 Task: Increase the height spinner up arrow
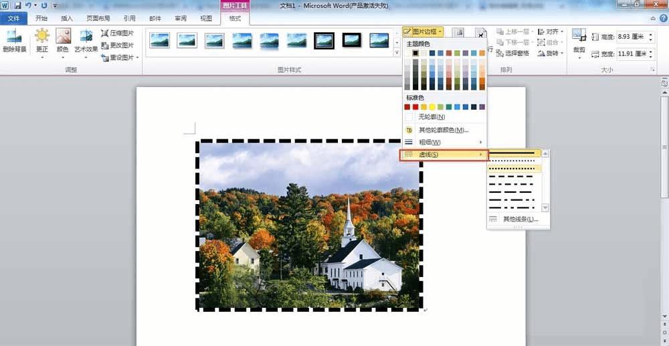click(x=651, y=35)
